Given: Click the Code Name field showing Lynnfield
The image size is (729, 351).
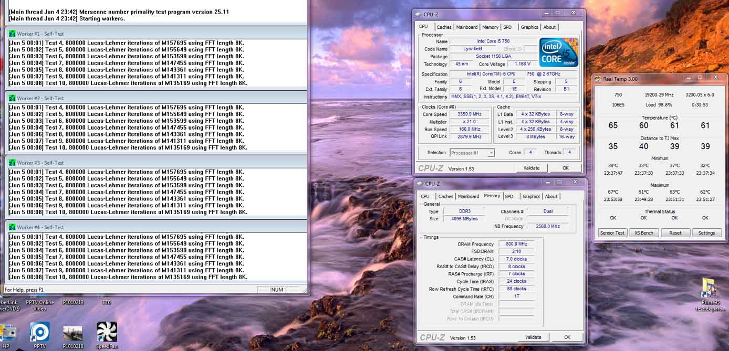Looking at the screenshot, I should pos(472,49).
